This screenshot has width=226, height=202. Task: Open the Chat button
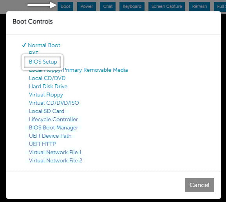(x=108, y=6)
